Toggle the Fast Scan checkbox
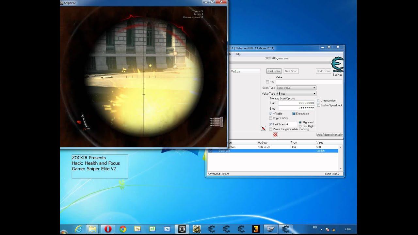 pos(271,124)
